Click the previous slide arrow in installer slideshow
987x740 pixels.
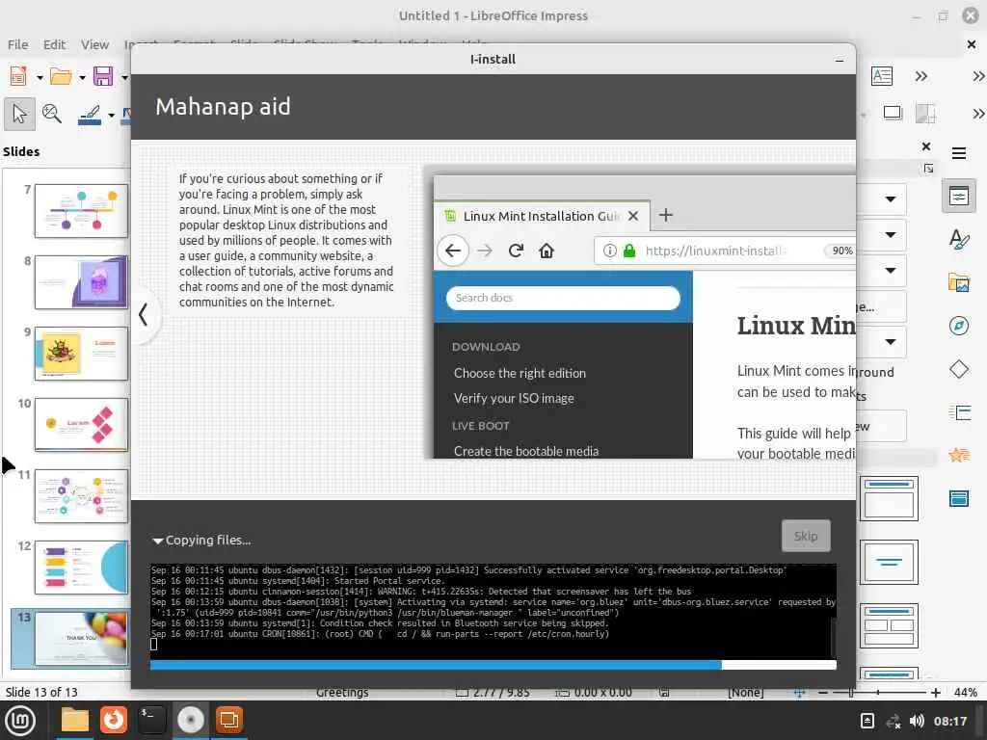coord(144,314)
